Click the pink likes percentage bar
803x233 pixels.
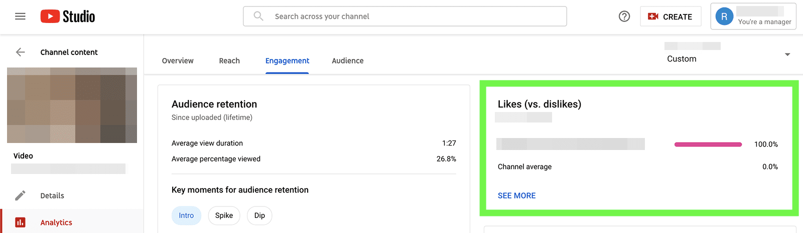tap(708, 144)
